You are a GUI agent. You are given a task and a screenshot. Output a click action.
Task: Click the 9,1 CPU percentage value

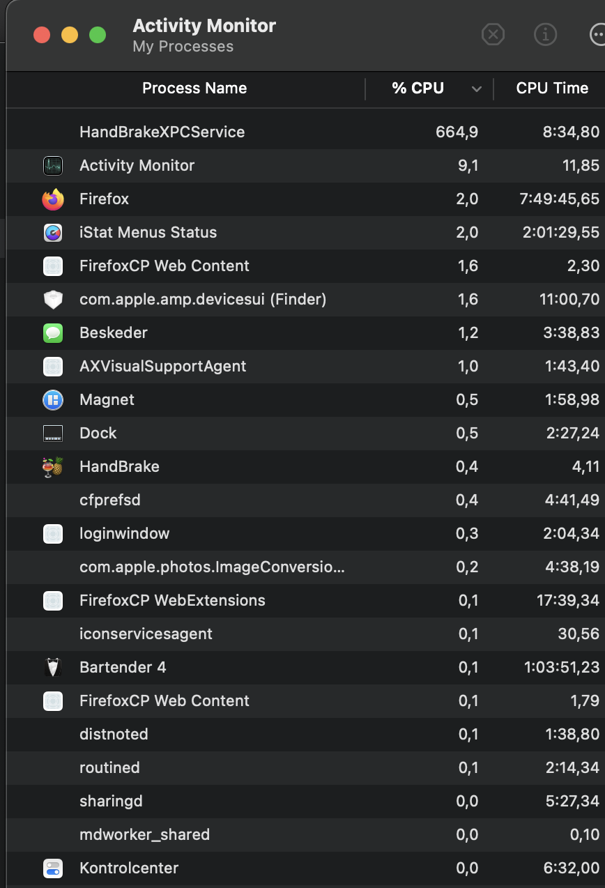[467, 165]
